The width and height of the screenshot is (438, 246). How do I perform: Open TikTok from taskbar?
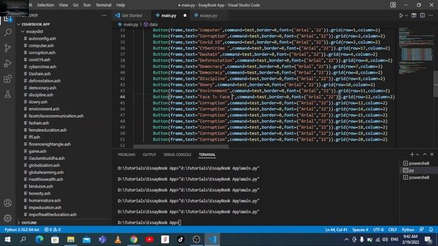pos(181,239)
